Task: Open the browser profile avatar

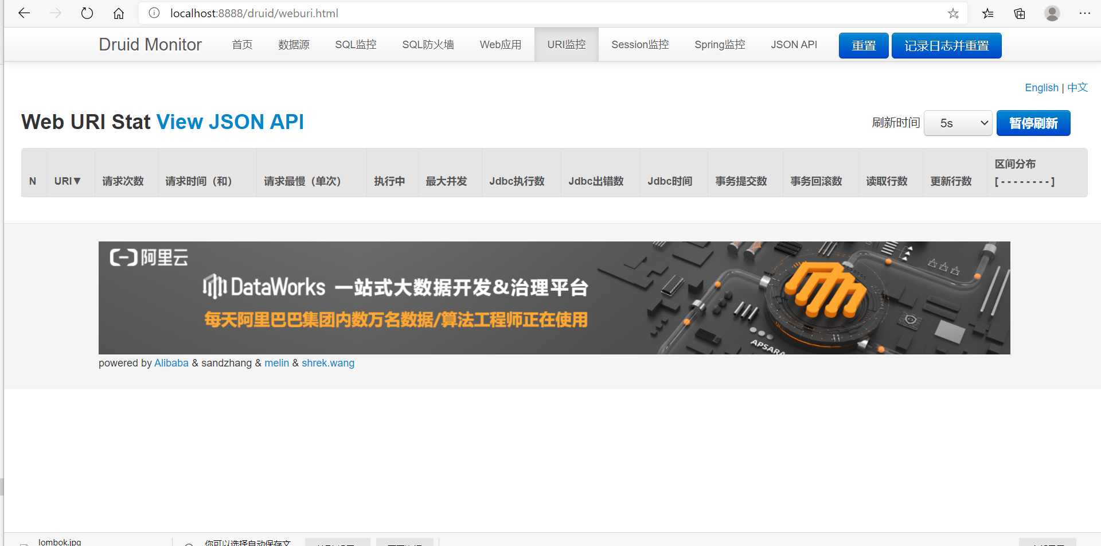Action: point(1052,13)
